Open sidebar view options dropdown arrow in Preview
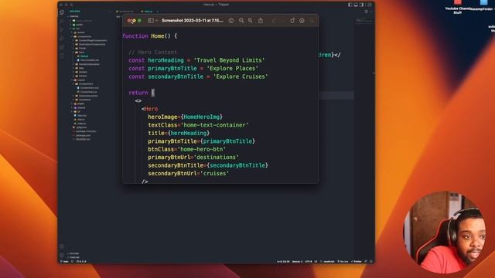Viewport: 495px width, 278px height. (x=156, y=21)
